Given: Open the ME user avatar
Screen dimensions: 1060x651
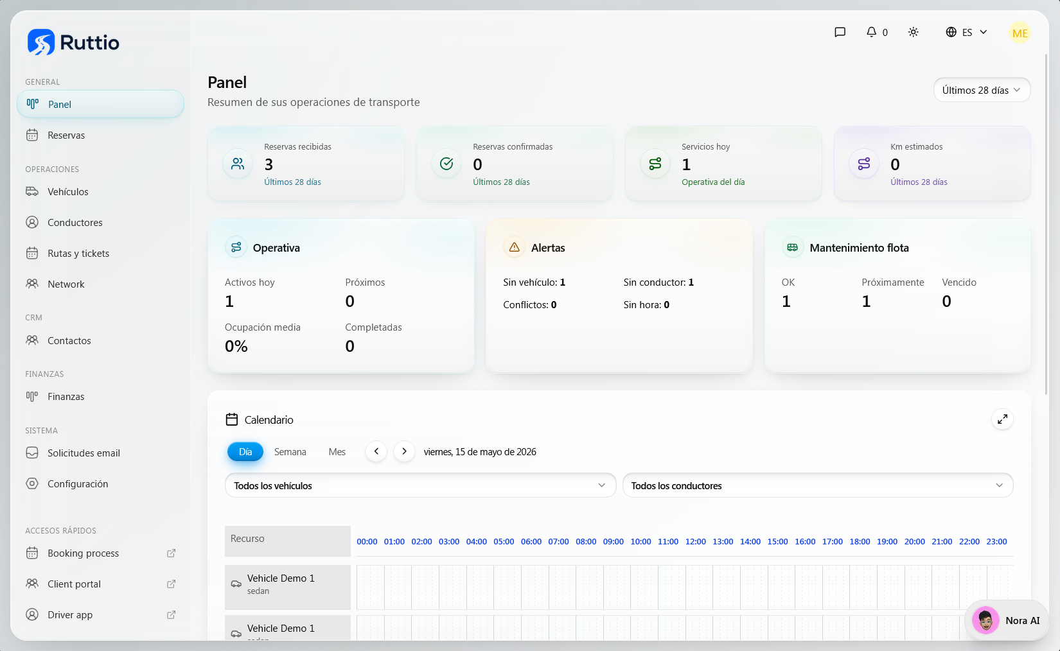Looking at the screenshot, I should (x=1020, y=33).
